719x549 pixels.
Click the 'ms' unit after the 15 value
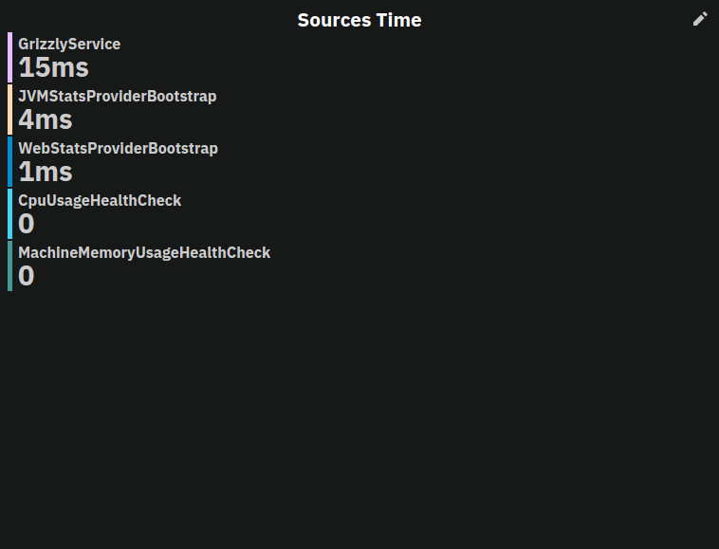click(x=69, y=68)
